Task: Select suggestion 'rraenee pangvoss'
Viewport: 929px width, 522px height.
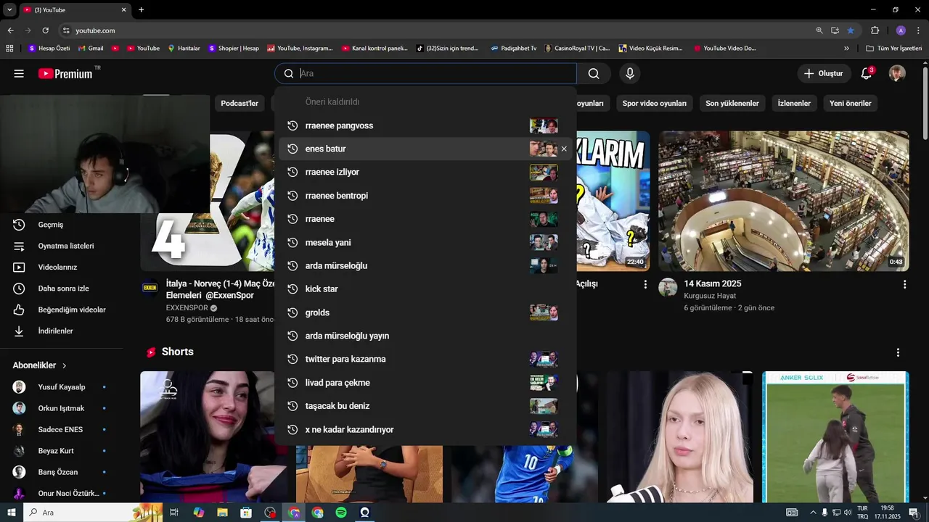Action: point(425,125)
